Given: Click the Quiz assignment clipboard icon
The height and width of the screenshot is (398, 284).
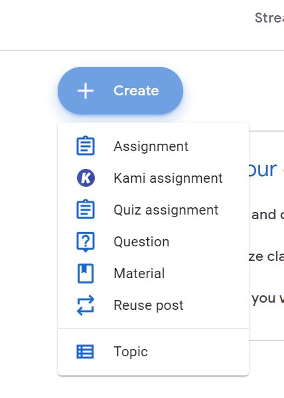Looking at the screenshot, I should click(86, 209).
